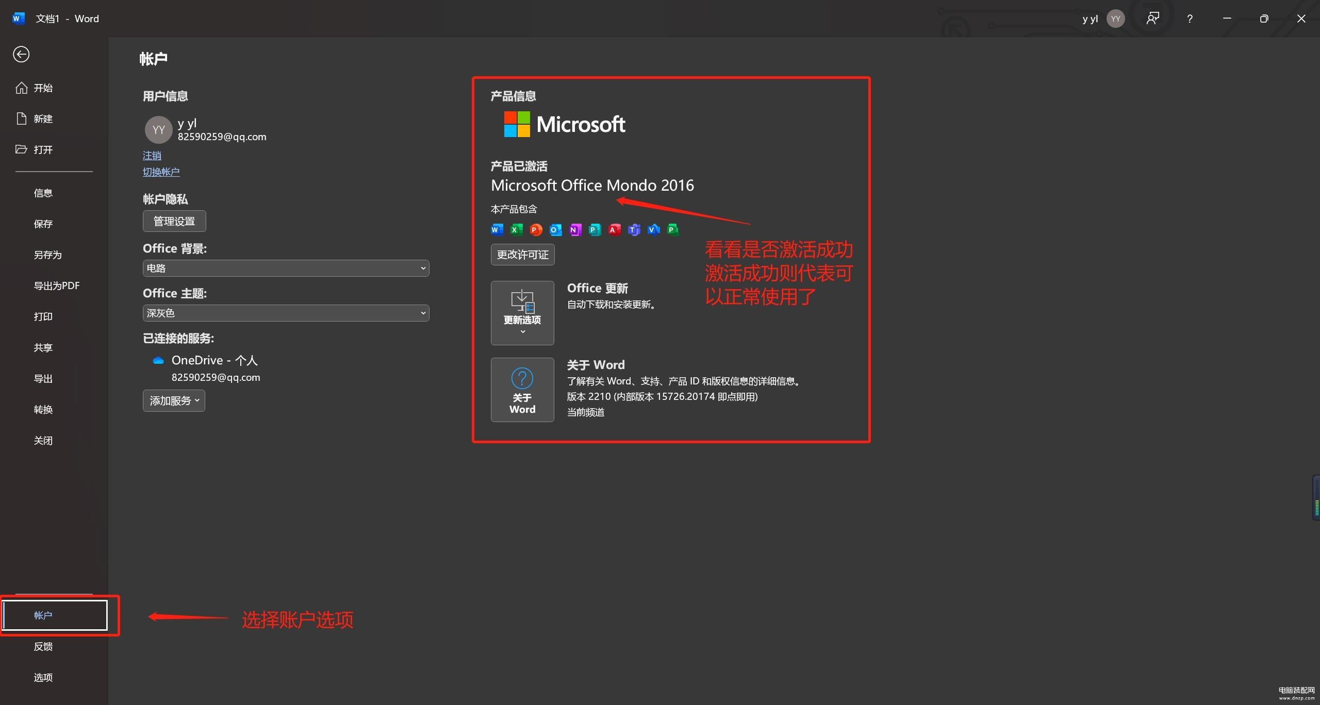The image size is (1320, 705).
Task: Click the YY avatar in title bar
Action: [x=1116, y=19]
